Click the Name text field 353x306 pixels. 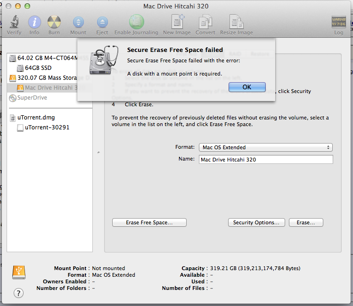coord(266,160)
